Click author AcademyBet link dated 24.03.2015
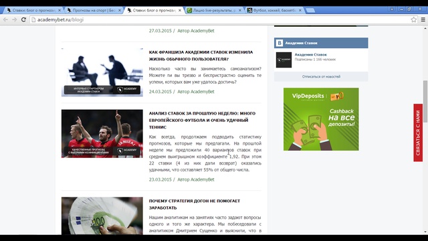The width and height of the screenshot is (428, 241). pyautogui.click(x=196, y=92)
